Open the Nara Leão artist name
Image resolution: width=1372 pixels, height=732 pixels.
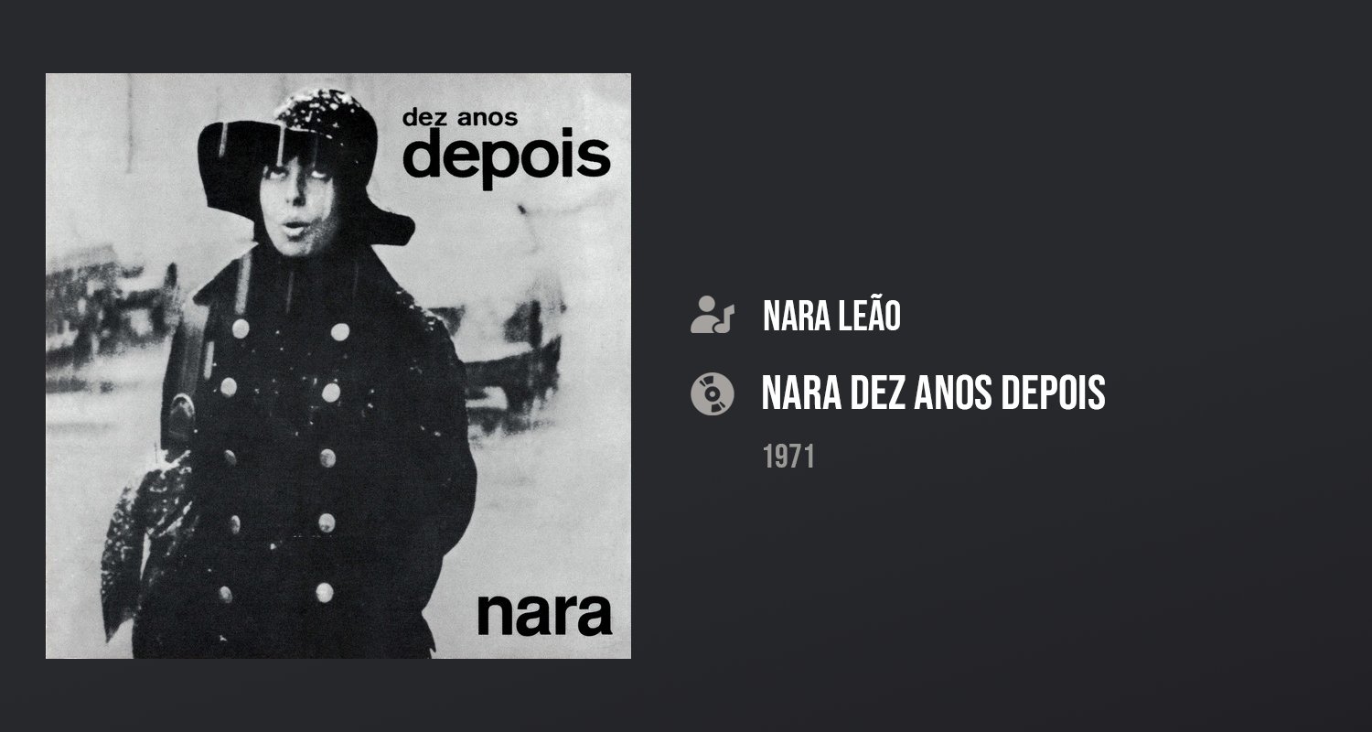(831, 316)
